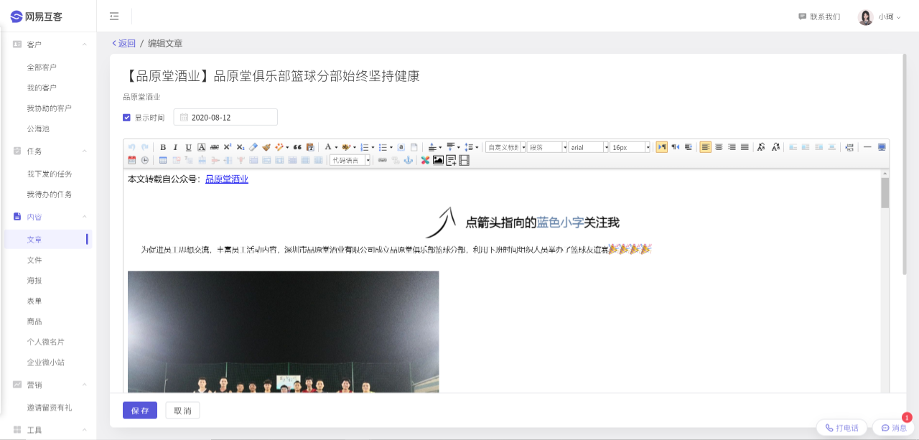
Task: Click the editor's vertical scrollbar thumb
Action: click(x=885, y=192)
